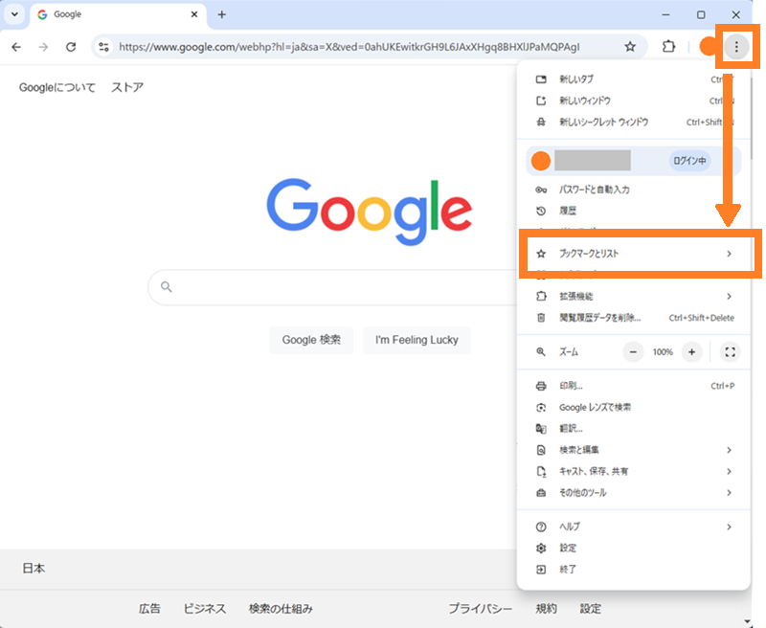The height and width of the screenshot is (628, 766).
Task: Click the help question mark icon
Action: (541, 527)
